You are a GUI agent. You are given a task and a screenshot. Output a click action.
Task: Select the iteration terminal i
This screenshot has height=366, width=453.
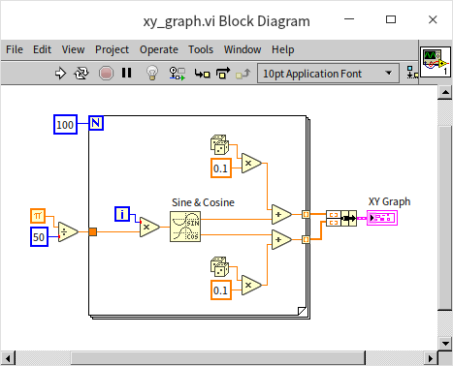(122, 214)
